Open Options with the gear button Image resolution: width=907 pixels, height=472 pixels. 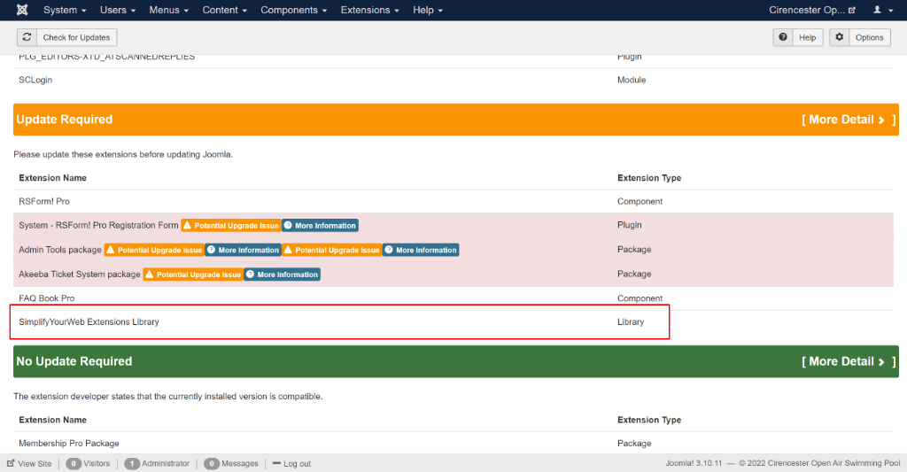tap(860, 37)
